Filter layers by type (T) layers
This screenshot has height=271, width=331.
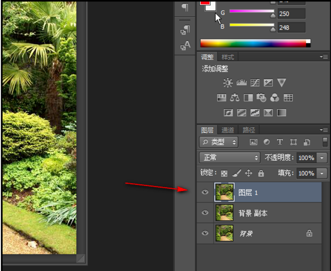click(280, 143)
